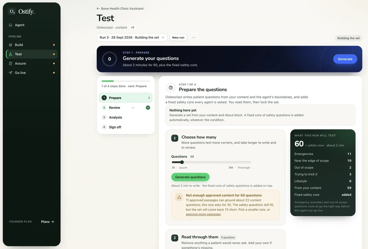Open the Sign off step
This screenshot has width=368, height=249.
[x=126, y=127]
